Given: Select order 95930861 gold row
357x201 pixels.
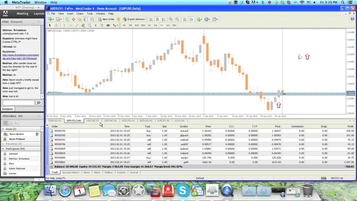Looking at the screenshot, I should (202, 162).
